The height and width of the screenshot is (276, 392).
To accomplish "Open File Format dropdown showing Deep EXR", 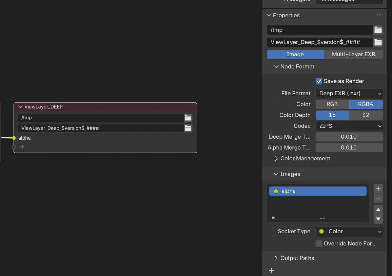I will pos(349,94).
